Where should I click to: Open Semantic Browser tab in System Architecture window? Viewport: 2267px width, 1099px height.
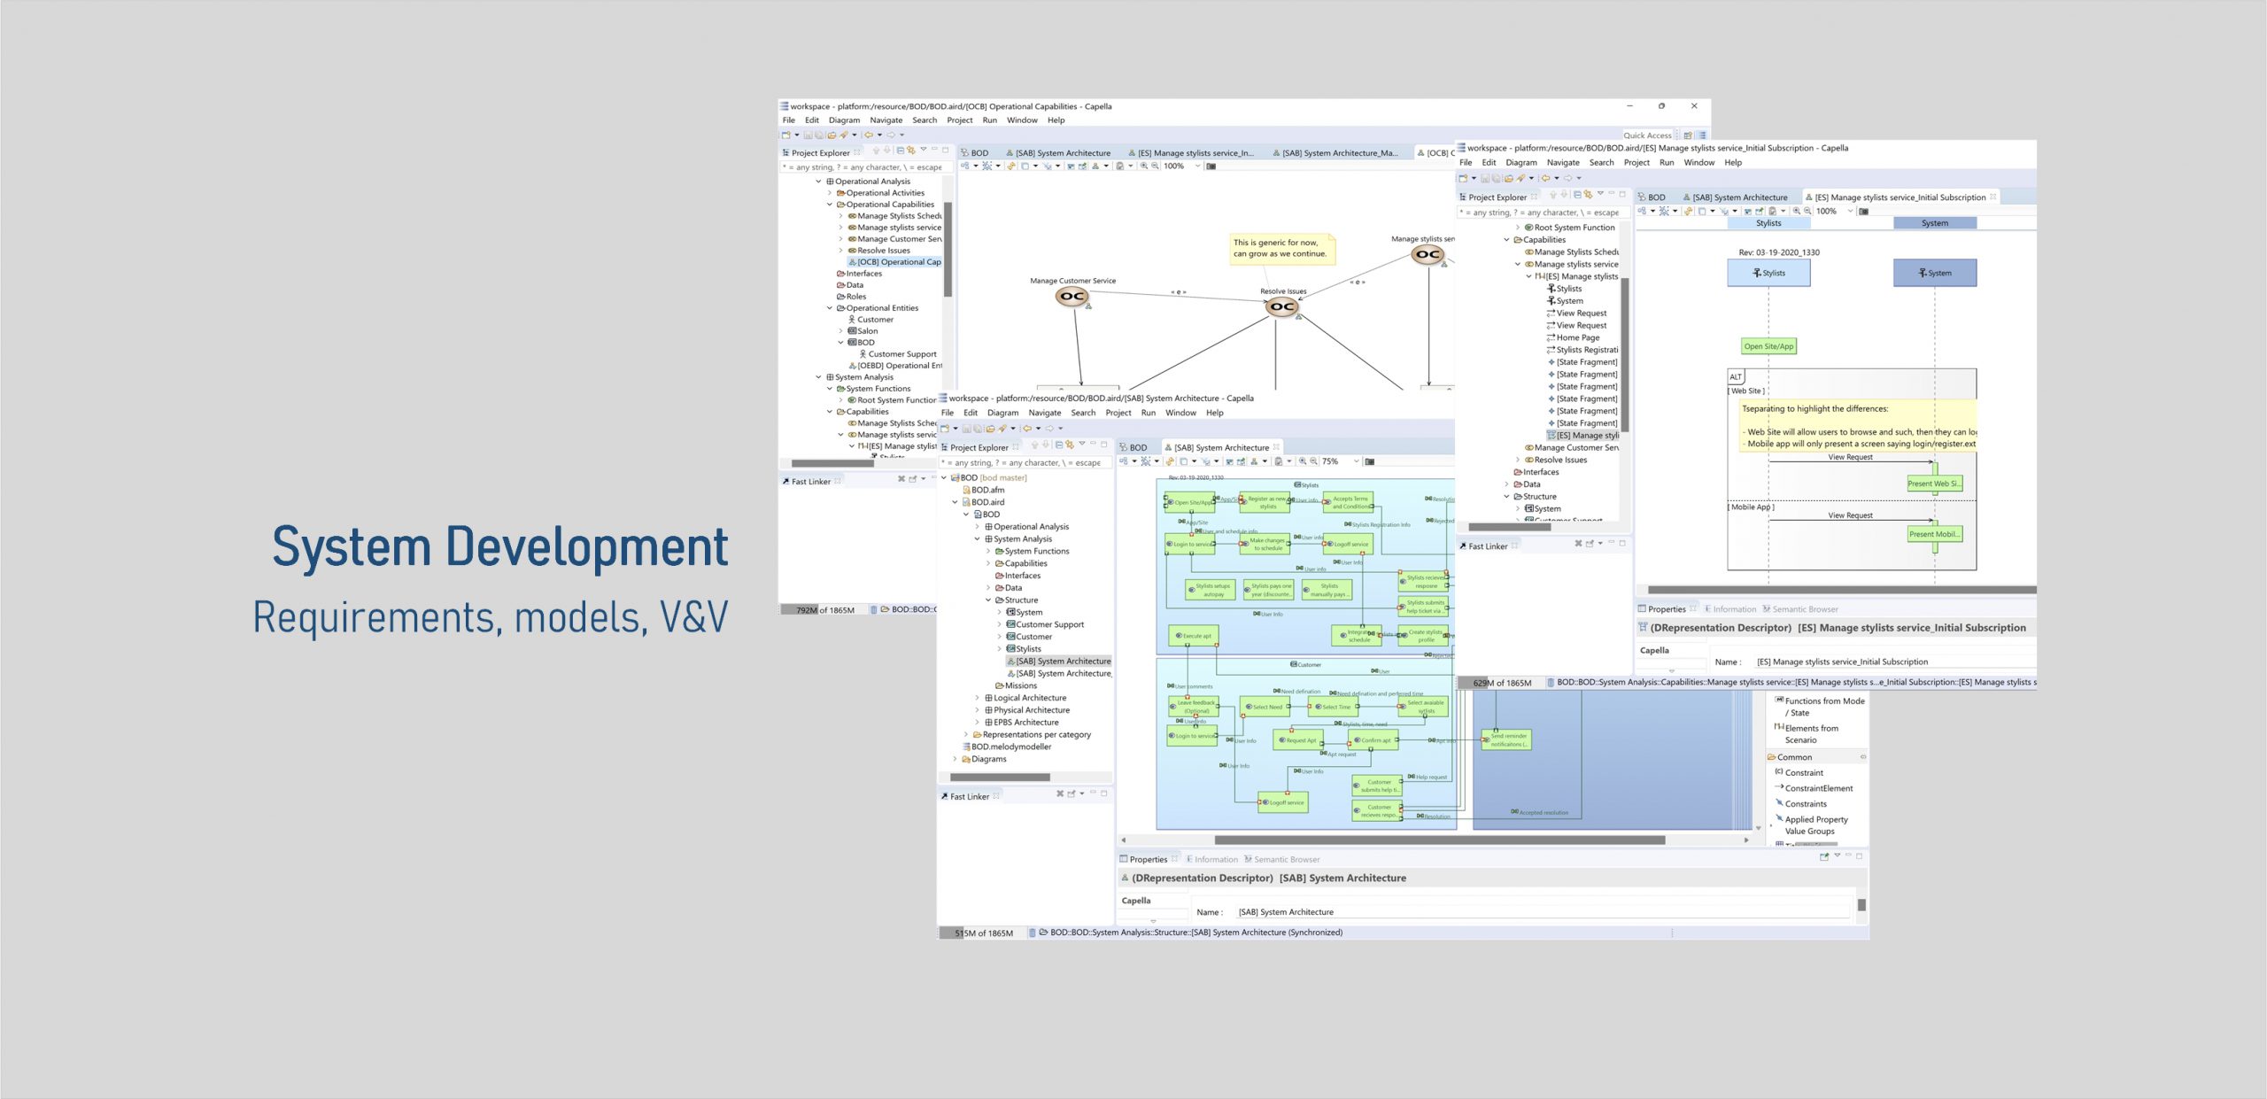pyautogui.click(x=1281, y=859)
